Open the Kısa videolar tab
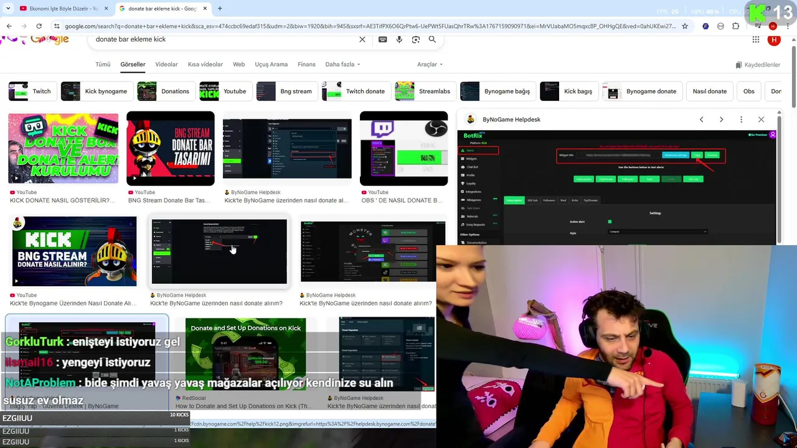The height and width of the screenshot is (448, 797). tap(205, 64)
